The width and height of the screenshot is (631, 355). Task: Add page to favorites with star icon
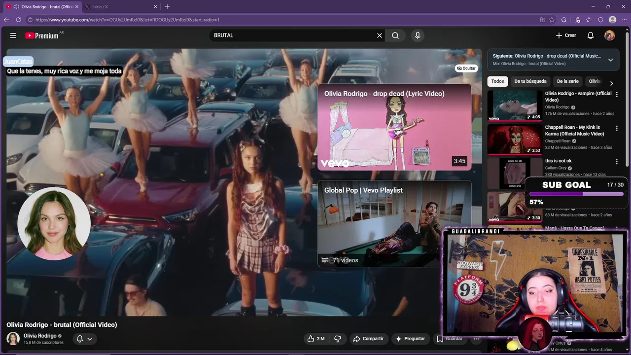tap(552, 20)
